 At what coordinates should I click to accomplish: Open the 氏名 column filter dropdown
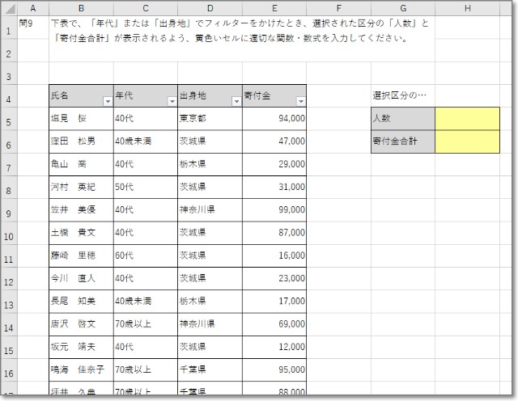tap(108, 102)
